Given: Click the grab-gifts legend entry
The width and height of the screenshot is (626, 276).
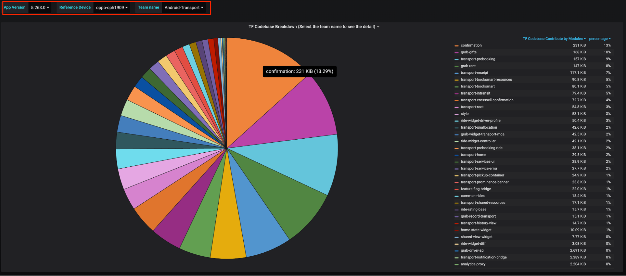Looking at the screenshot, I should [468, 52].
